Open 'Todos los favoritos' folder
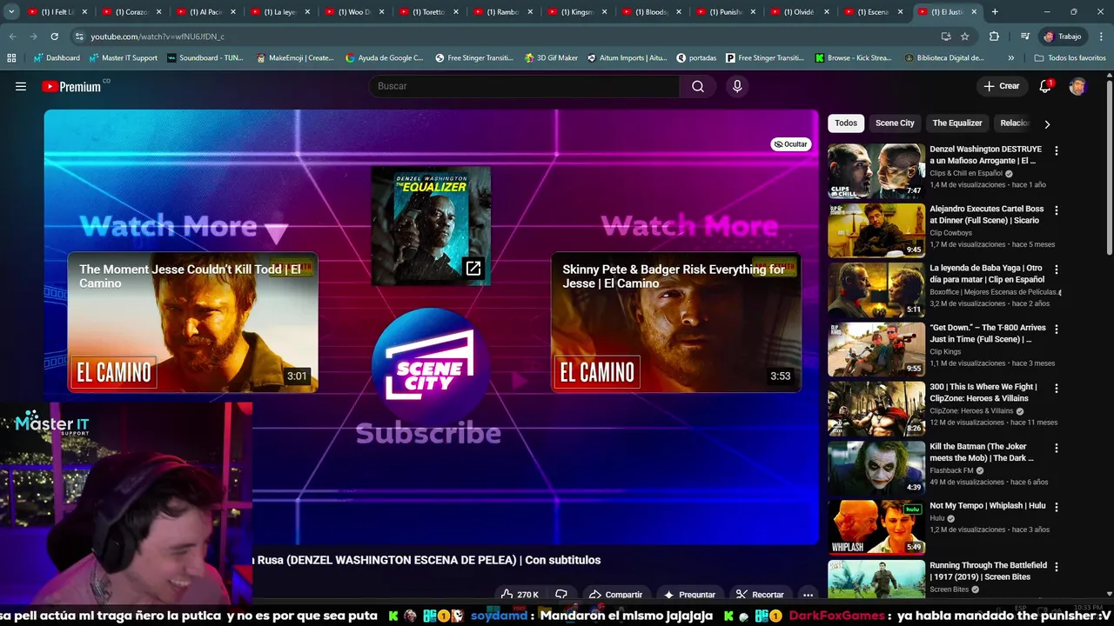Image resolution: width=1114 pixels, height=626 pixels. pyautogui.click(x=1070, y=58)
